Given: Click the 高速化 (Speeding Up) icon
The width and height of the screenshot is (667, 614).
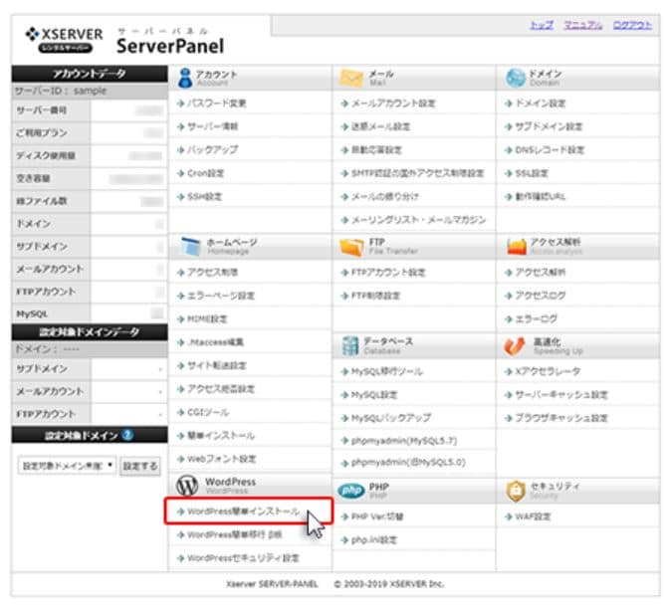Looking at the screenshot, I should (x=515, y=344).
